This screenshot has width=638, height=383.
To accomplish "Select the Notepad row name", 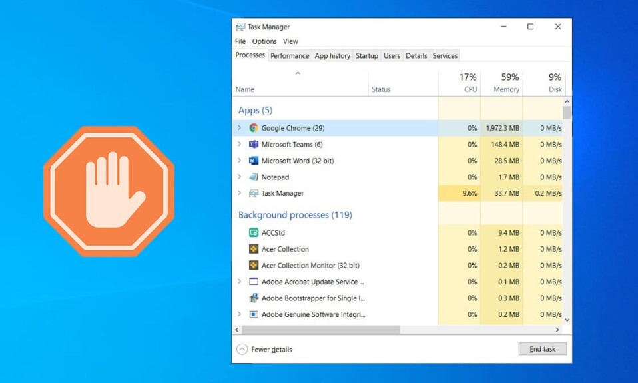I will 275,177.
